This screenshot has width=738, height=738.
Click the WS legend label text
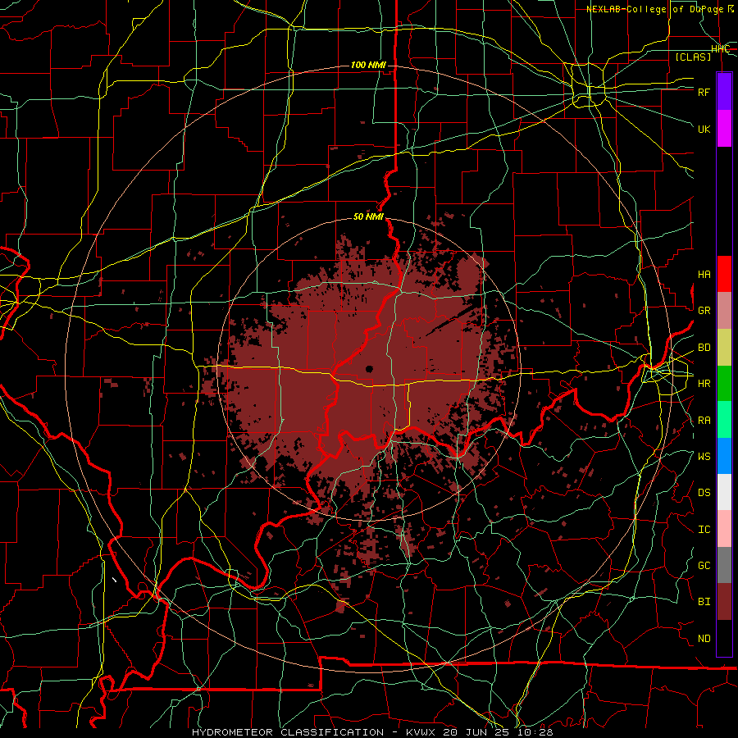tap(704, 456)
